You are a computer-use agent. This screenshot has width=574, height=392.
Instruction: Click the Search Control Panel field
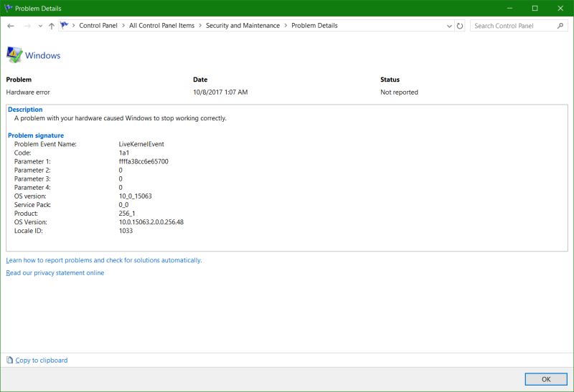[x=519, y=26]
